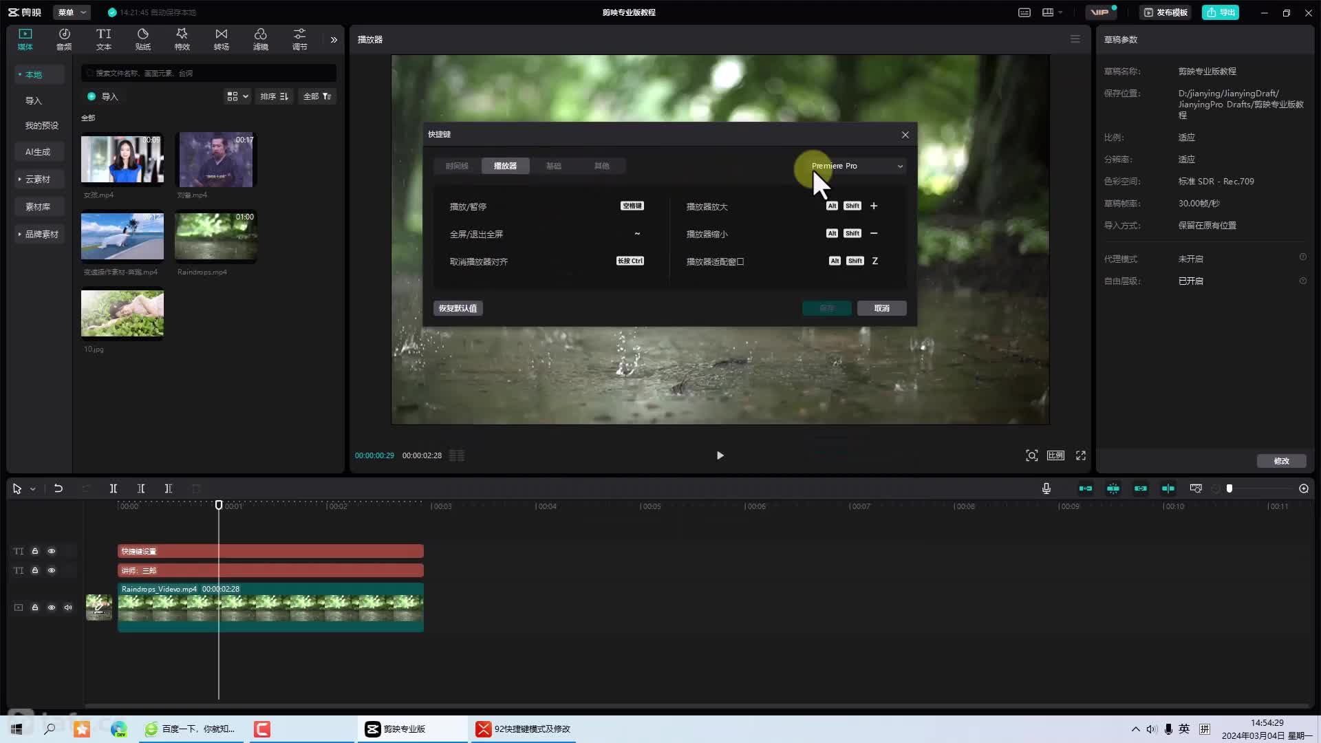Screen dimensions: 1321x743
Task: Click the player fullscreen icon
Action: pos(1081,455)
